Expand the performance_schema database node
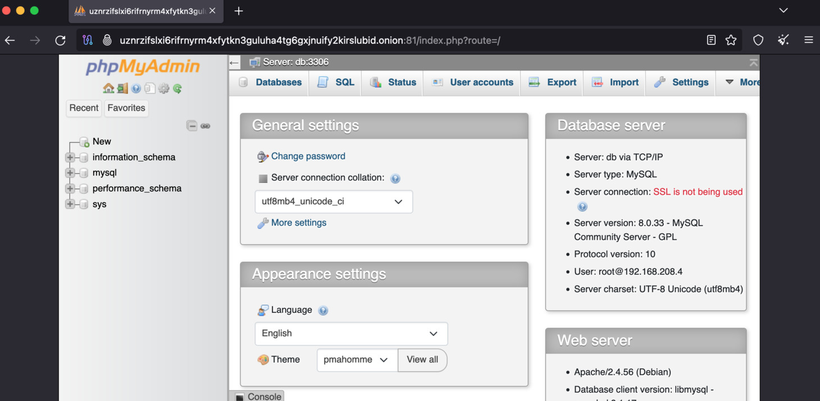 [x=70, y=189]
